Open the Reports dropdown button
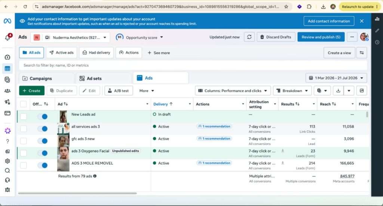This screenshot has height=206, width=383. 322,91
